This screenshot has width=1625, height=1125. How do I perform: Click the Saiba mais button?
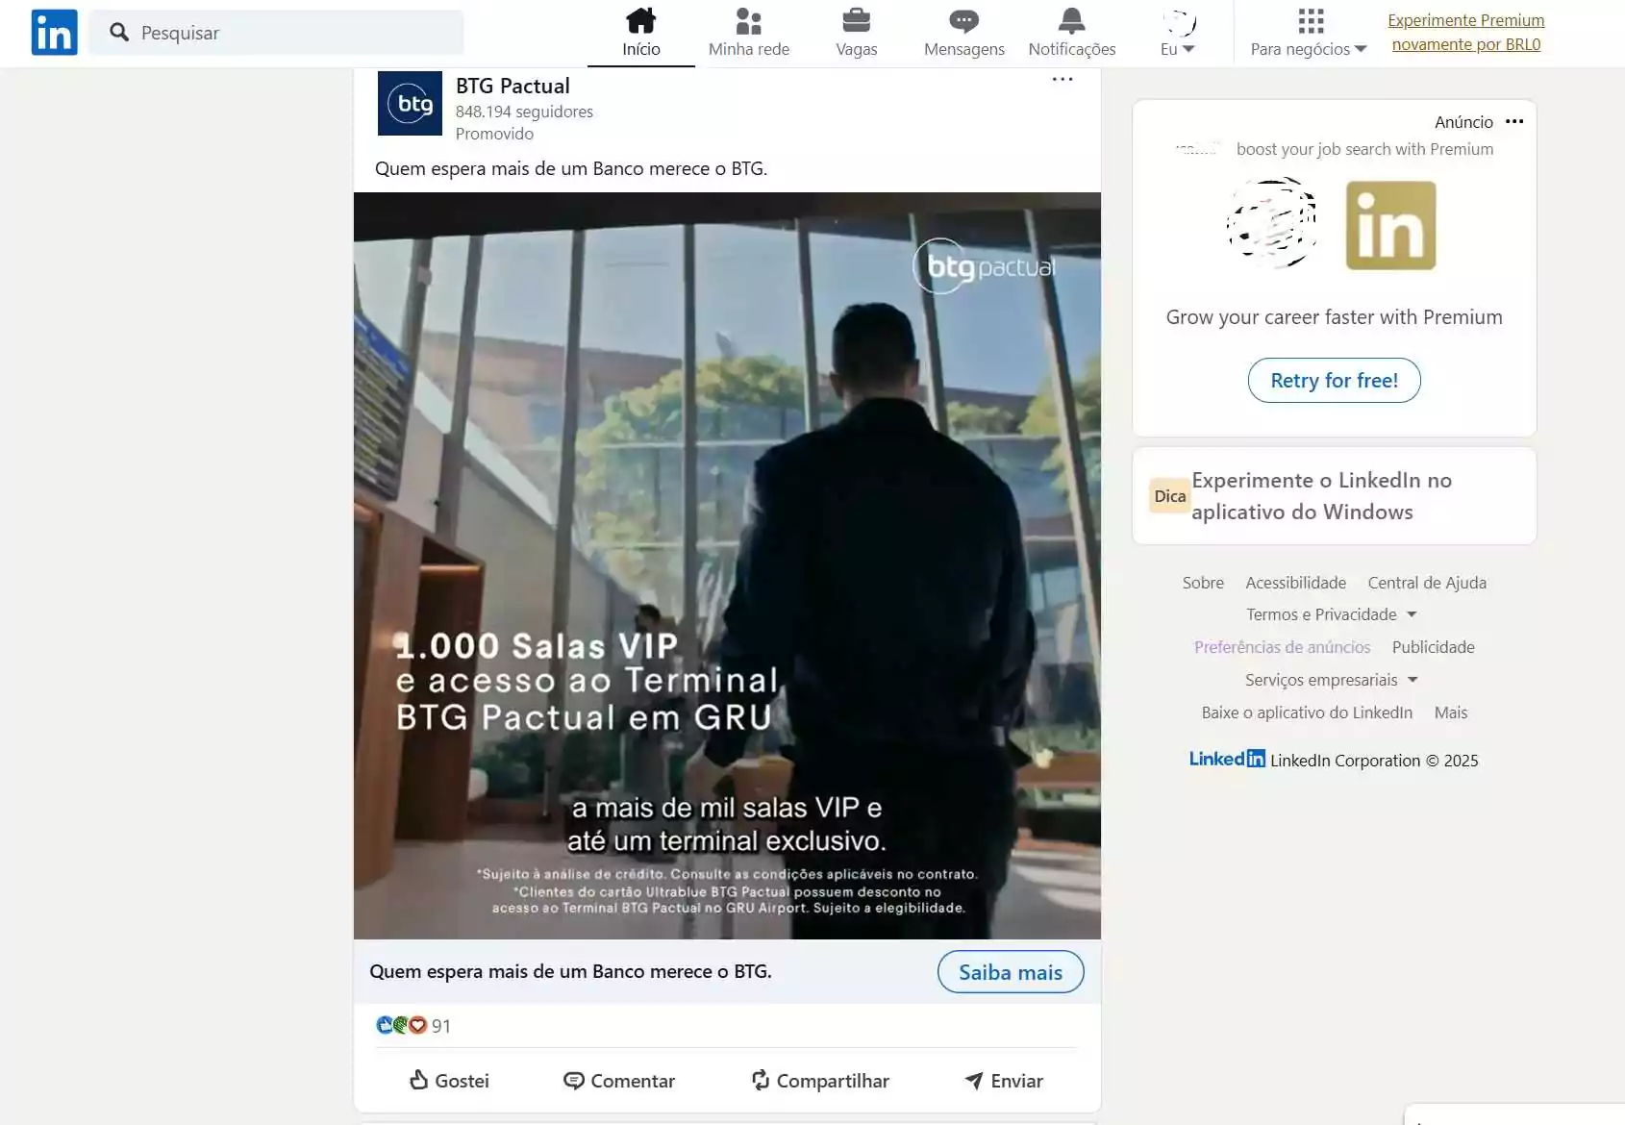pyautogui.click(x=1010, y=971)
